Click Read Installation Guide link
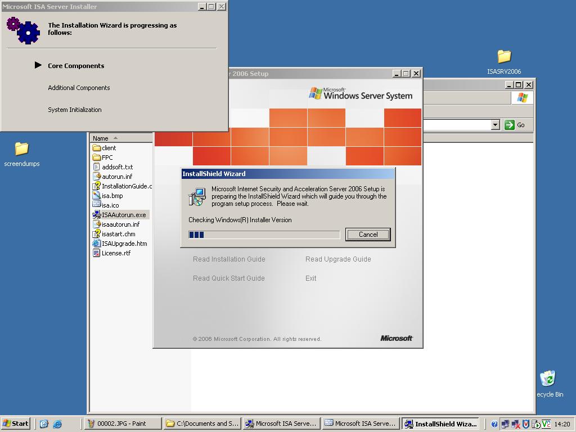The height and width of the screenshot is (432, 576). tap(229, 259)
